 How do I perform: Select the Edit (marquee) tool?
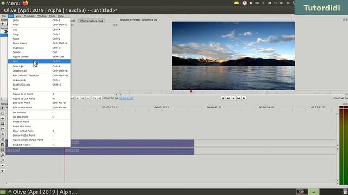(x=2, y=113)
